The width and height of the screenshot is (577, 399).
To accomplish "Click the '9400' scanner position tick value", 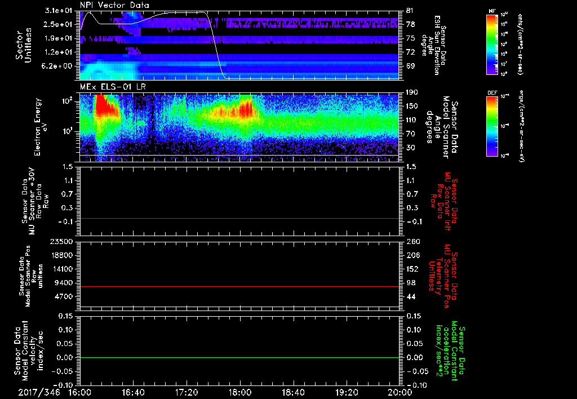I will (x=63, y=283).
